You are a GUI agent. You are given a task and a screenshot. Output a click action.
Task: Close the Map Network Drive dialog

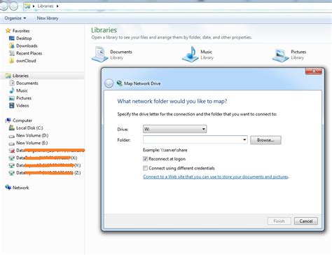[314, 71]
